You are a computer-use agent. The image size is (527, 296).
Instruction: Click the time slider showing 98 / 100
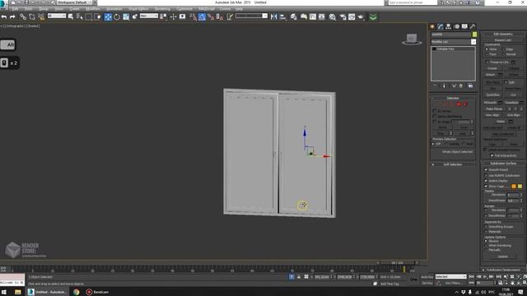[x=397, y=263]
